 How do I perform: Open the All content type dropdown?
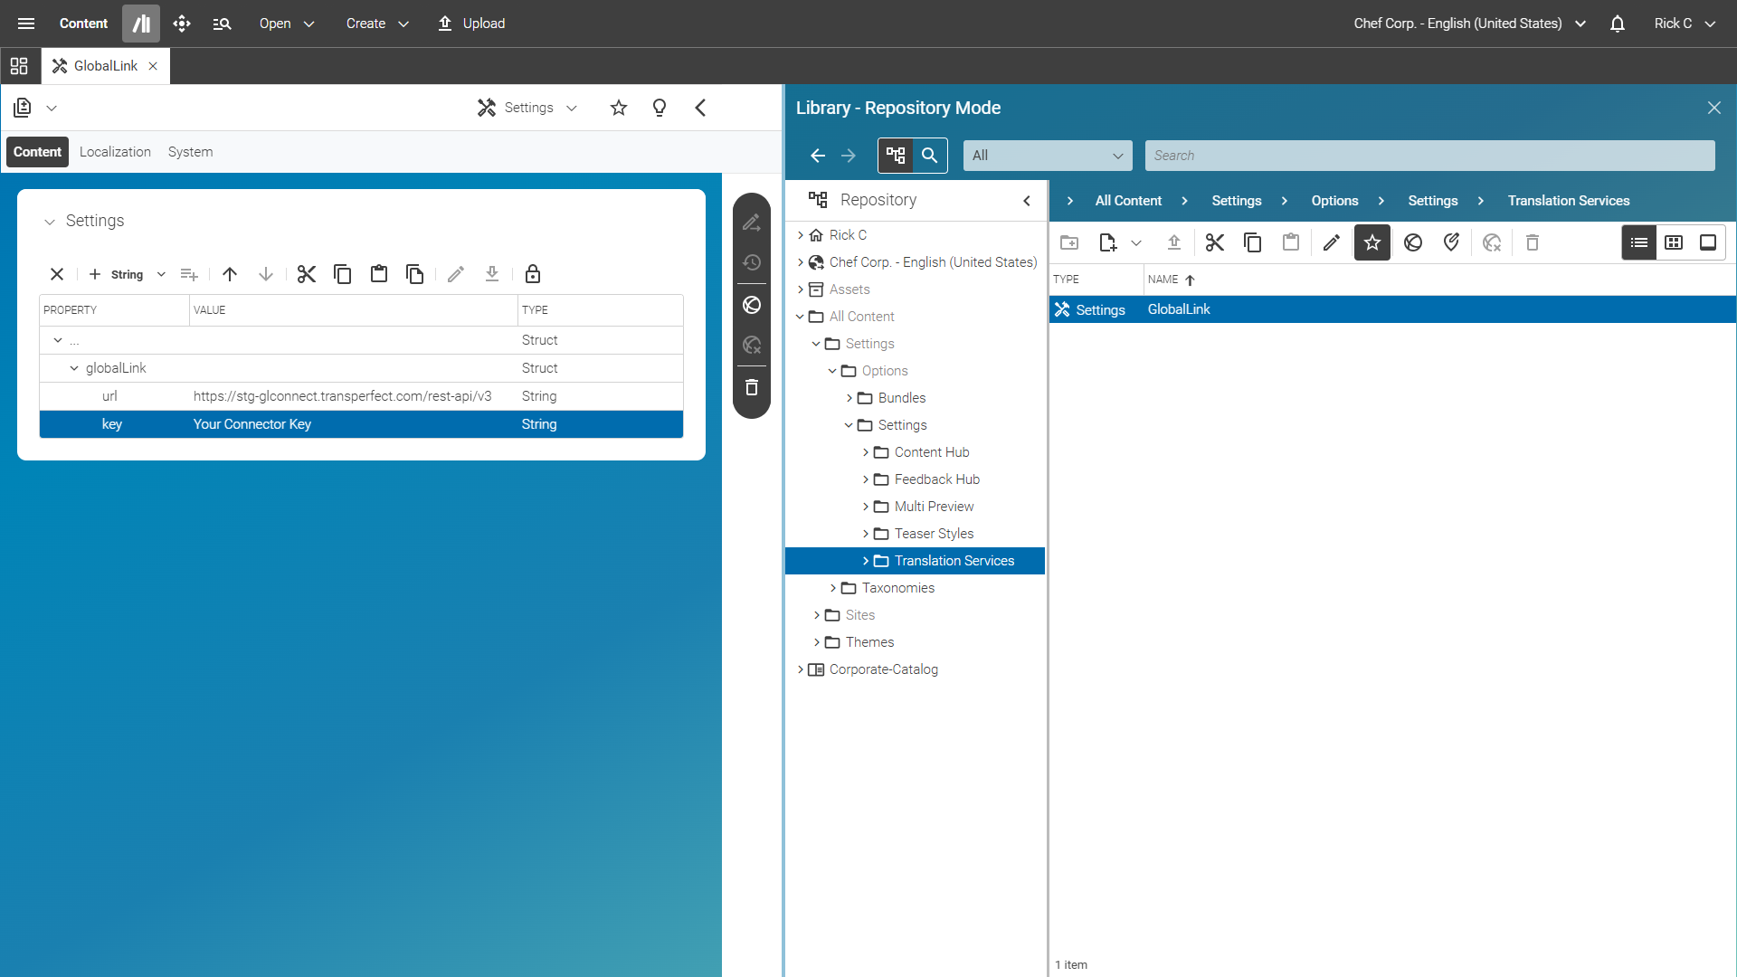[1047, 156]
